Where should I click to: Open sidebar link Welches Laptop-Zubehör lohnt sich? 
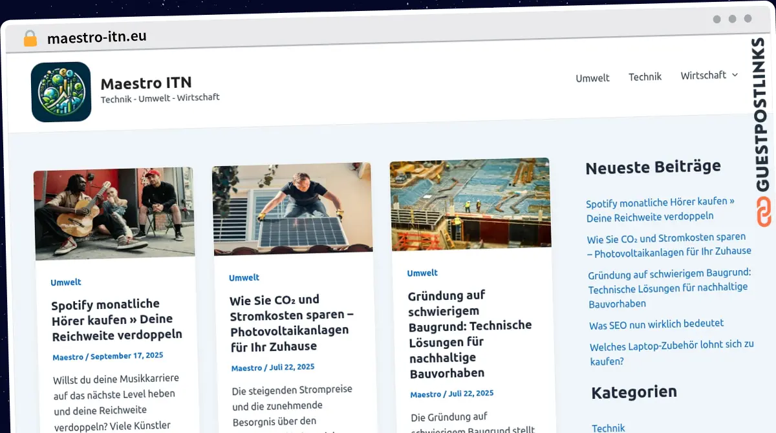point(671,353)
